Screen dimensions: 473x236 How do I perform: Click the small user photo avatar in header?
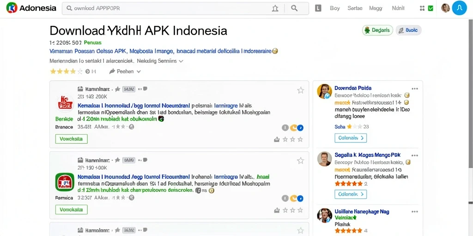pyautogui.click(x=445, y=8)
